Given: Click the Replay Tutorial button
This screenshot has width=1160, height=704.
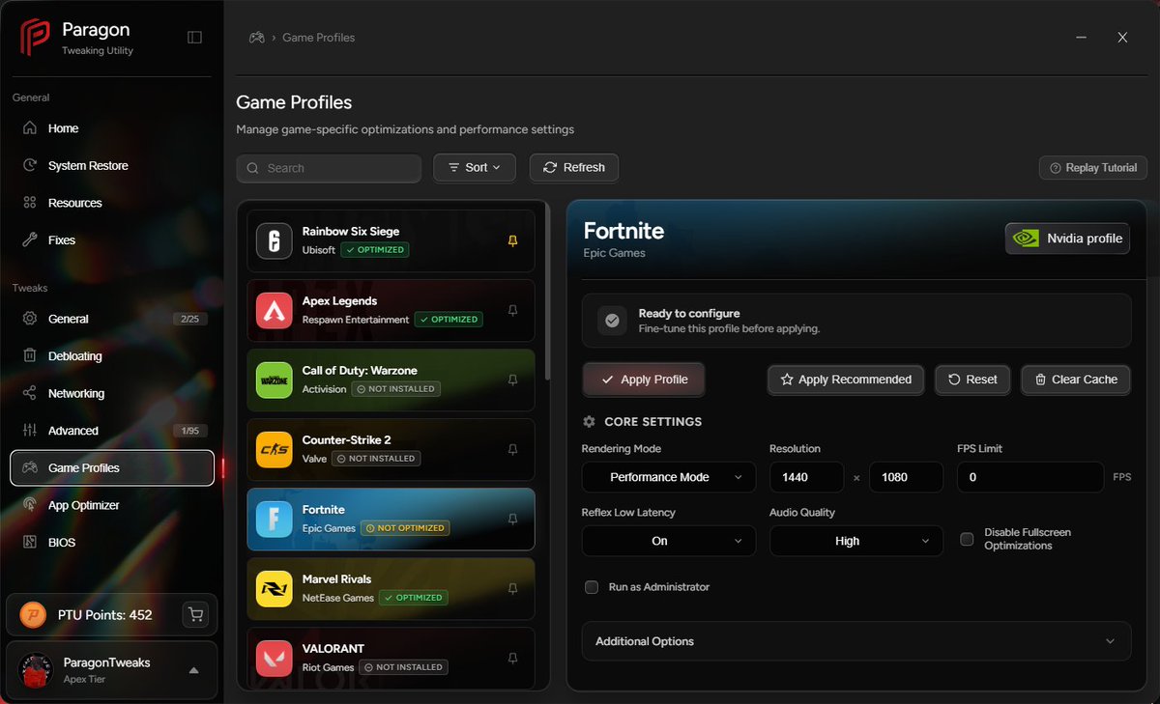Looking at the screenshot, I should click(1093, 168).
